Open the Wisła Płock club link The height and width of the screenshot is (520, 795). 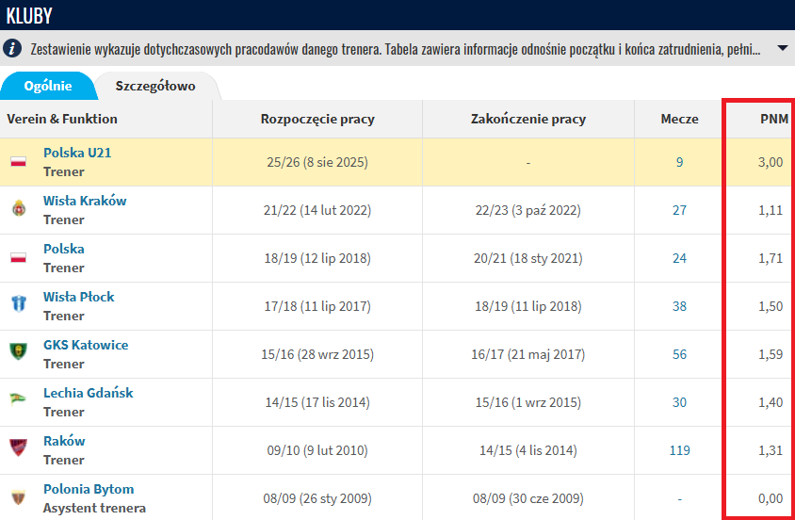point(78,297)
